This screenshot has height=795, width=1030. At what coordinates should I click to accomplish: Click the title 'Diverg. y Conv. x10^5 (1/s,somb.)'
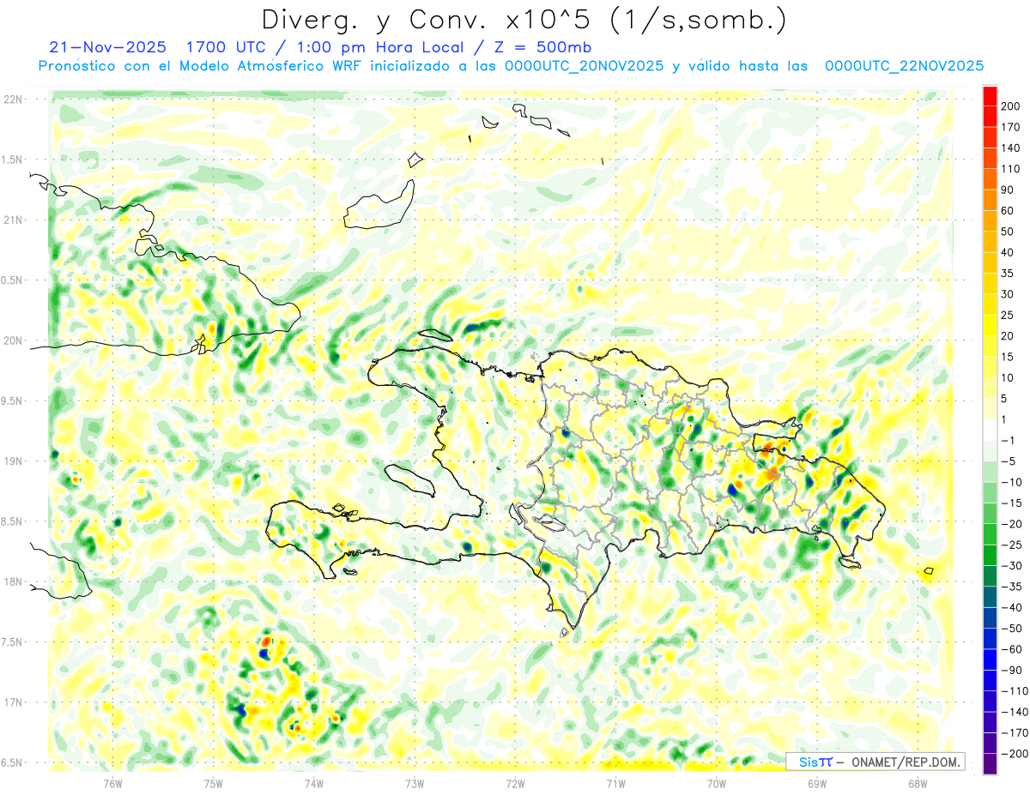(524, 19)
